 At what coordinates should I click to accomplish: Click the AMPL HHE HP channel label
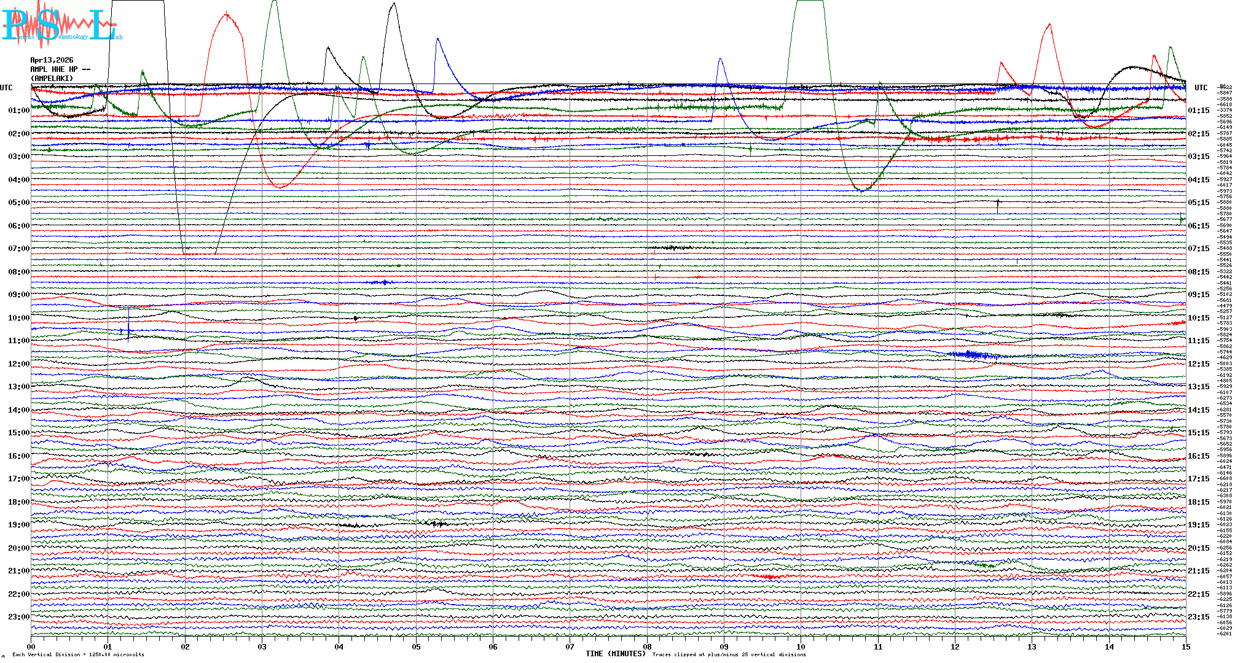[x=60, y=69]
